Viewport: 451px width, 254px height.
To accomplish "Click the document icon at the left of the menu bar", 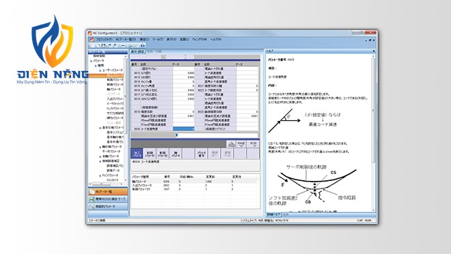I will coord(92,40).
